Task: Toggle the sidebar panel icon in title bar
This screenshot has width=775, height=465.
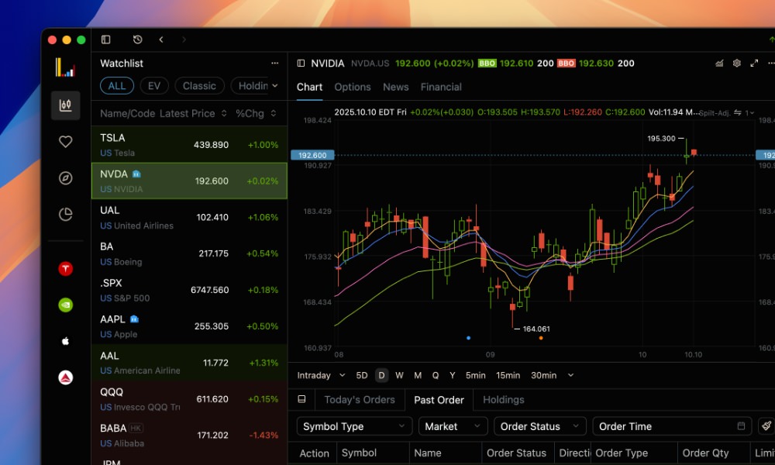Action: click(106, 40)
